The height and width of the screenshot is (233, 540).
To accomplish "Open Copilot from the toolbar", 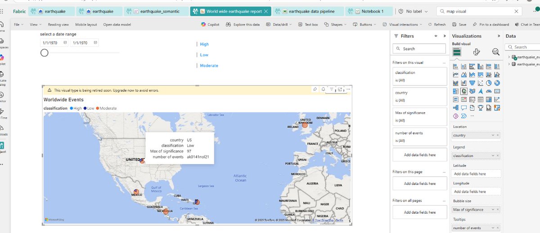I will coord(210,25).
